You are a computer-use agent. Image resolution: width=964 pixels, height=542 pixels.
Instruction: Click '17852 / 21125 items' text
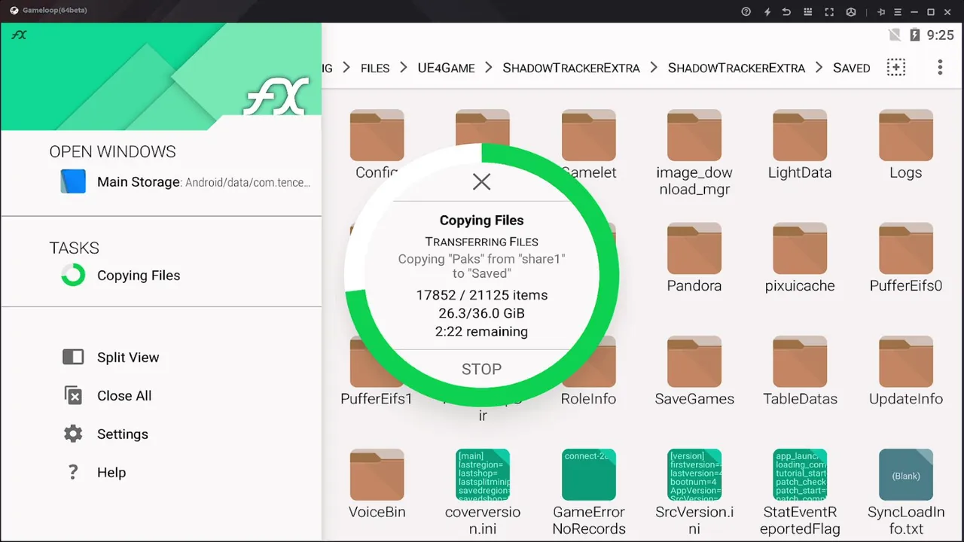point(481,295)
